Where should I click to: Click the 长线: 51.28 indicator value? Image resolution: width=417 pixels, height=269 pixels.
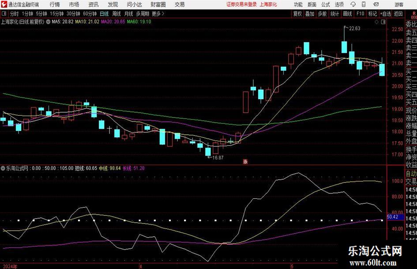pyautogui.click(x=134, y=168)
